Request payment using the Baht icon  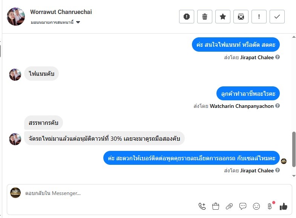tap(270, 206)
